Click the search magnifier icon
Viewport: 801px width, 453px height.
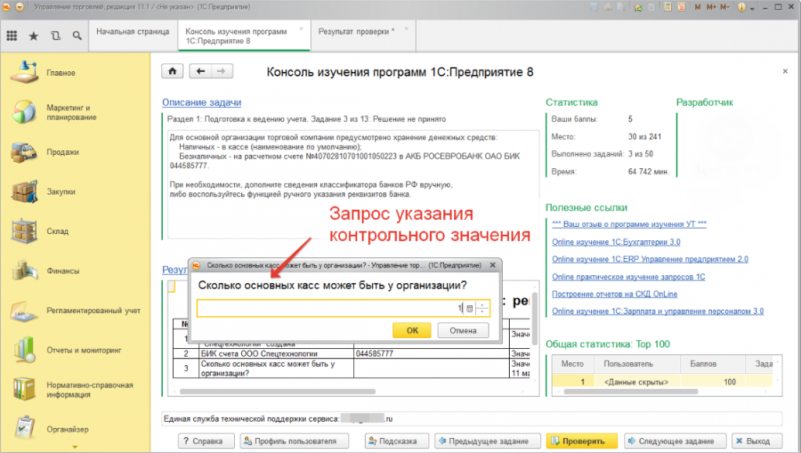click(x=78, y=36)
